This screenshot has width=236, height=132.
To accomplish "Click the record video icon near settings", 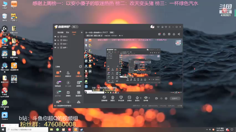I will coord(156,98).
